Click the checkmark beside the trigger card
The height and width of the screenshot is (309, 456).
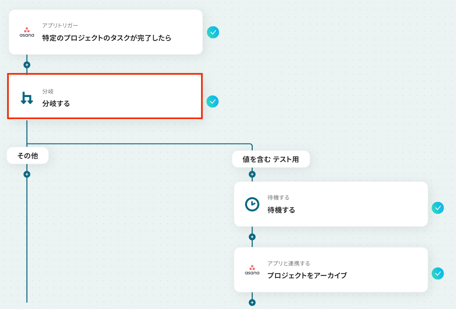point(213,32)
